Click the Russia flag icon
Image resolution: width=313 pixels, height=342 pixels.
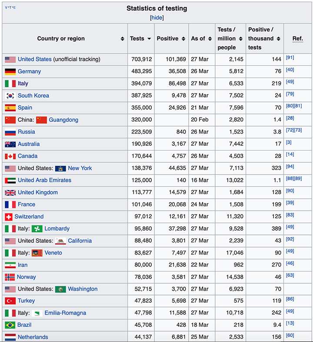point(10,132)
